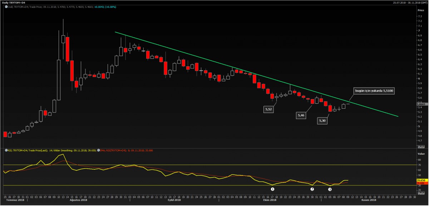Screen dimensions: 429x206
Task: Select circled marker number 1 on RSI
Action: (x=272, y=189)
